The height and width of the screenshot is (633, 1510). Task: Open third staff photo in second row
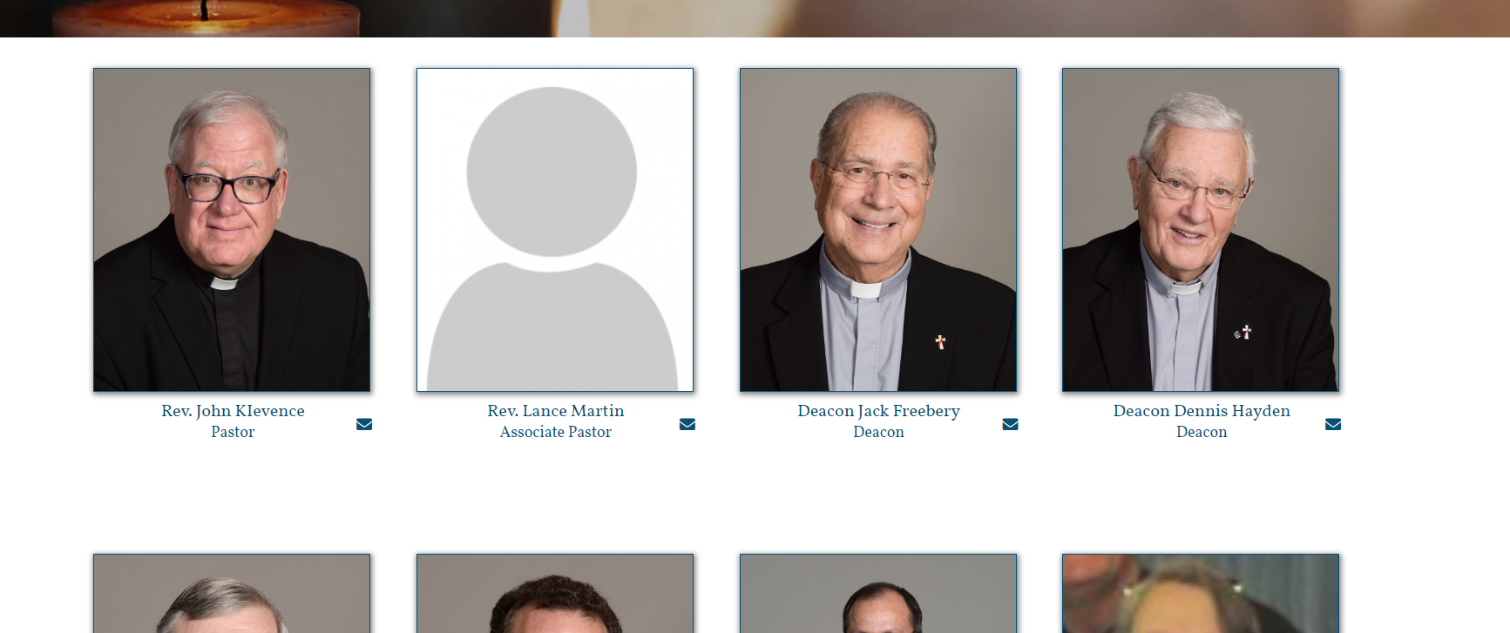pyautogui.click(x=878, y=593)
